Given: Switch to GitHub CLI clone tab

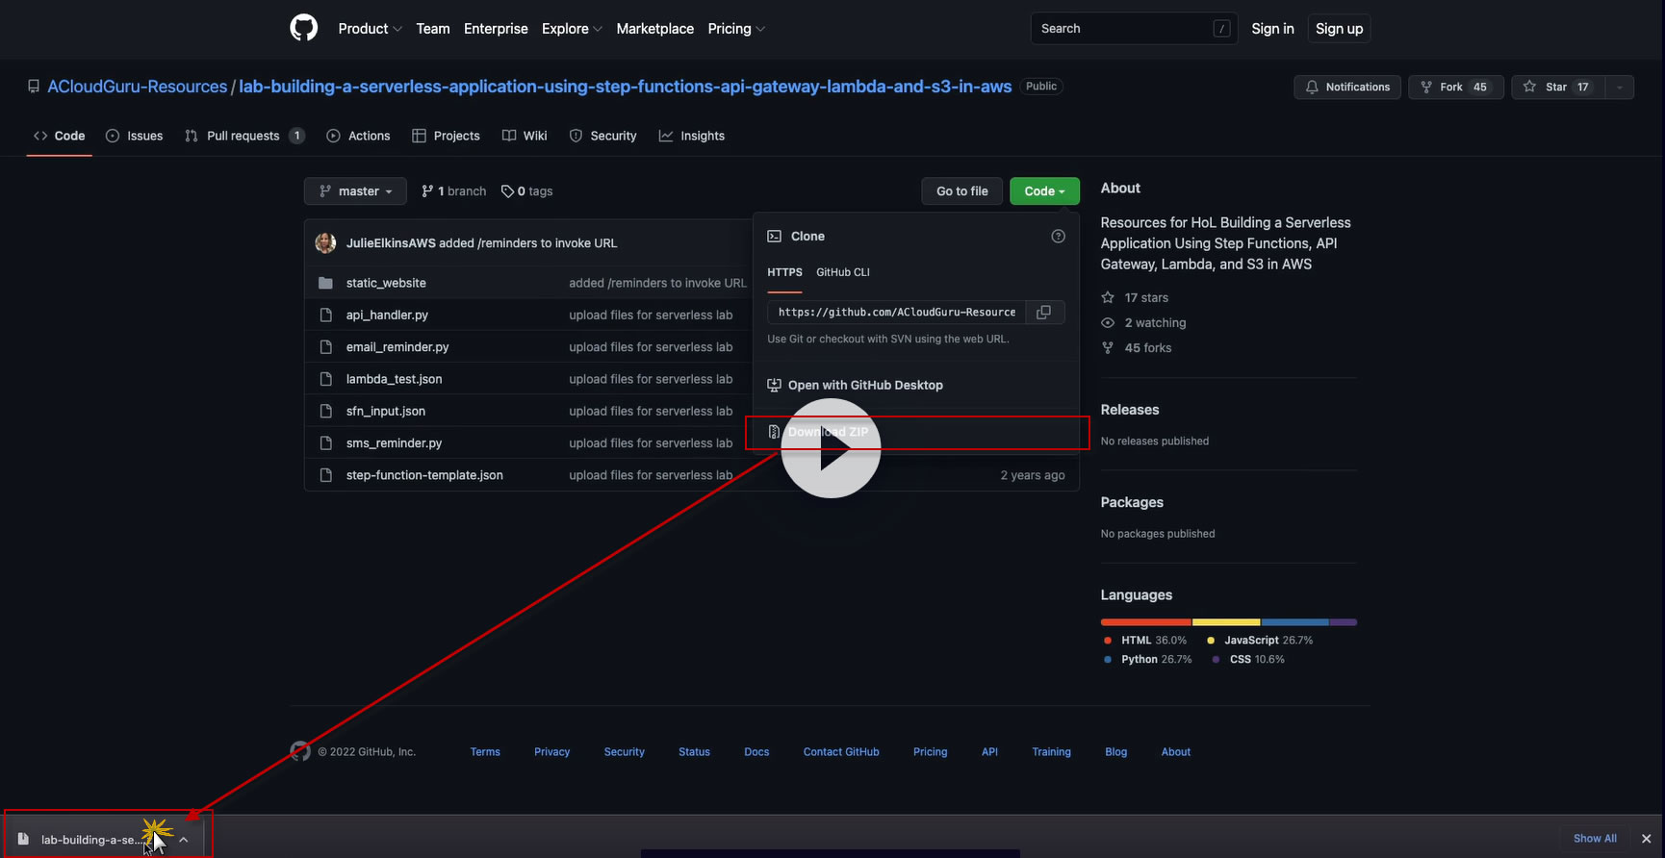Looking at the screenshot, I should (843, 272).
